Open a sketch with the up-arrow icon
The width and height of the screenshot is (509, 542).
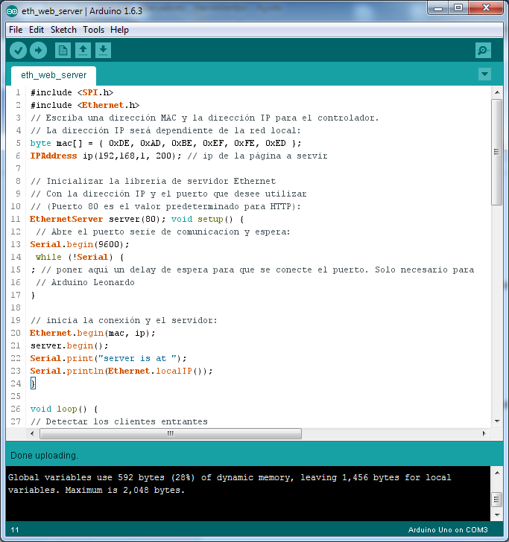[x=83, y=51]
